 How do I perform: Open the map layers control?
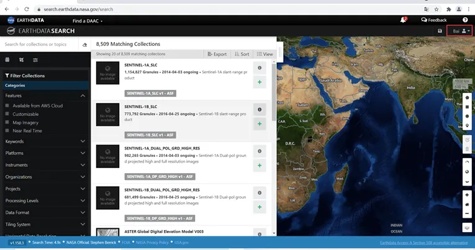point(467,228)
